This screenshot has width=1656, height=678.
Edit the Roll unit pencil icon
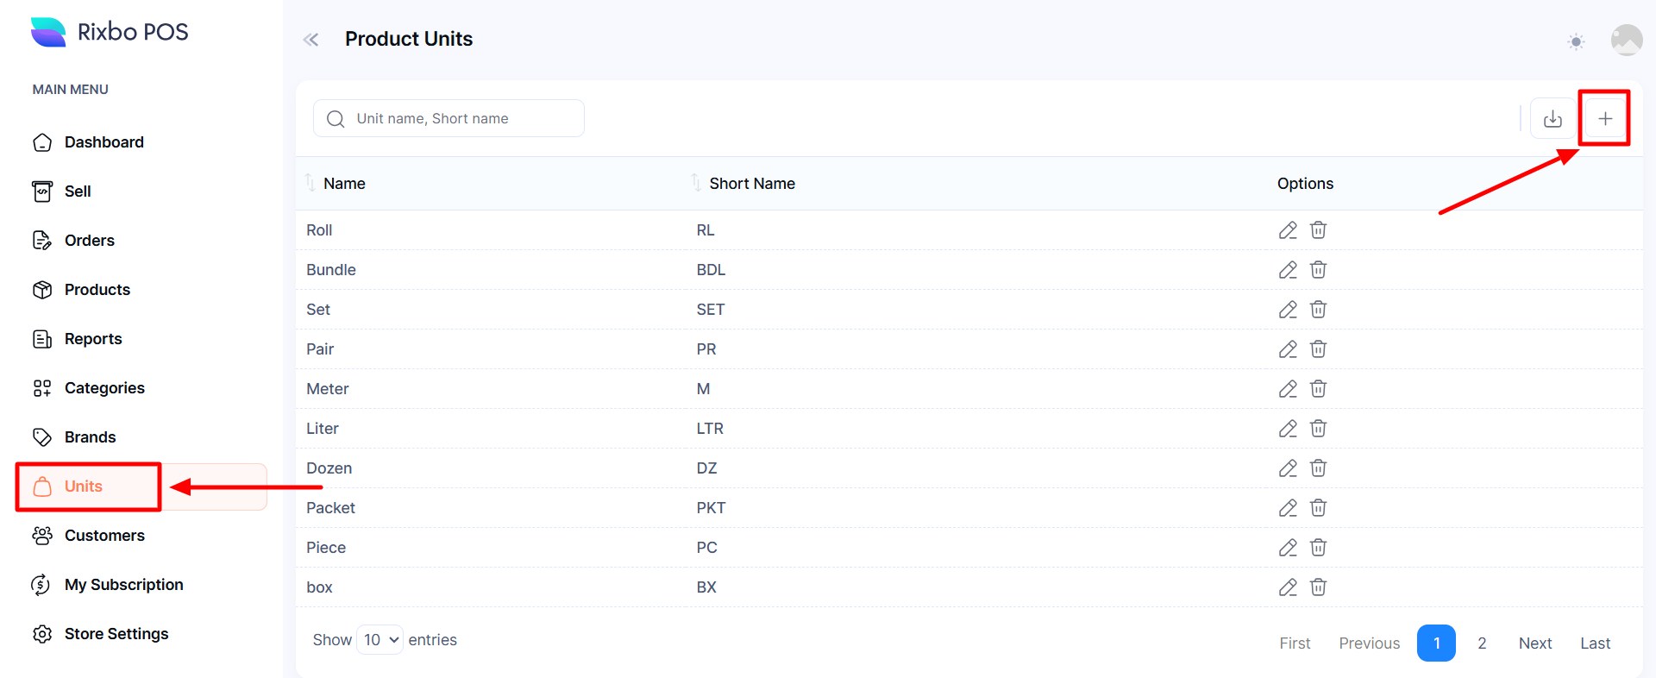(1288, 230)
